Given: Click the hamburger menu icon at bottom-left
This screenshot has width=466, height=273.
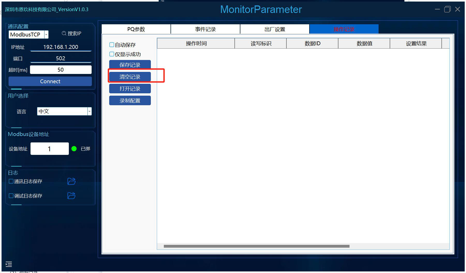Looking at the screenshot, I should point(9,264).
